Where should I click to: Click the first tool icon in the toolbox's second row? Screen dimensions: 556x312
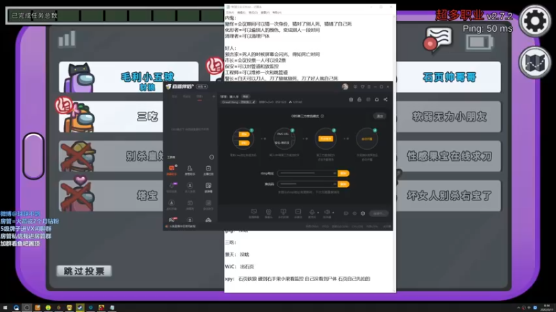click(172, 187)
